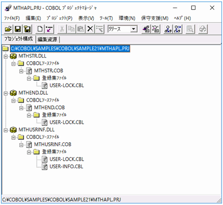Select USER-LOCK.CBL under MTHSTR.COB
The width and height of the screenshot is (223, 205).
(x=67, y=86)
